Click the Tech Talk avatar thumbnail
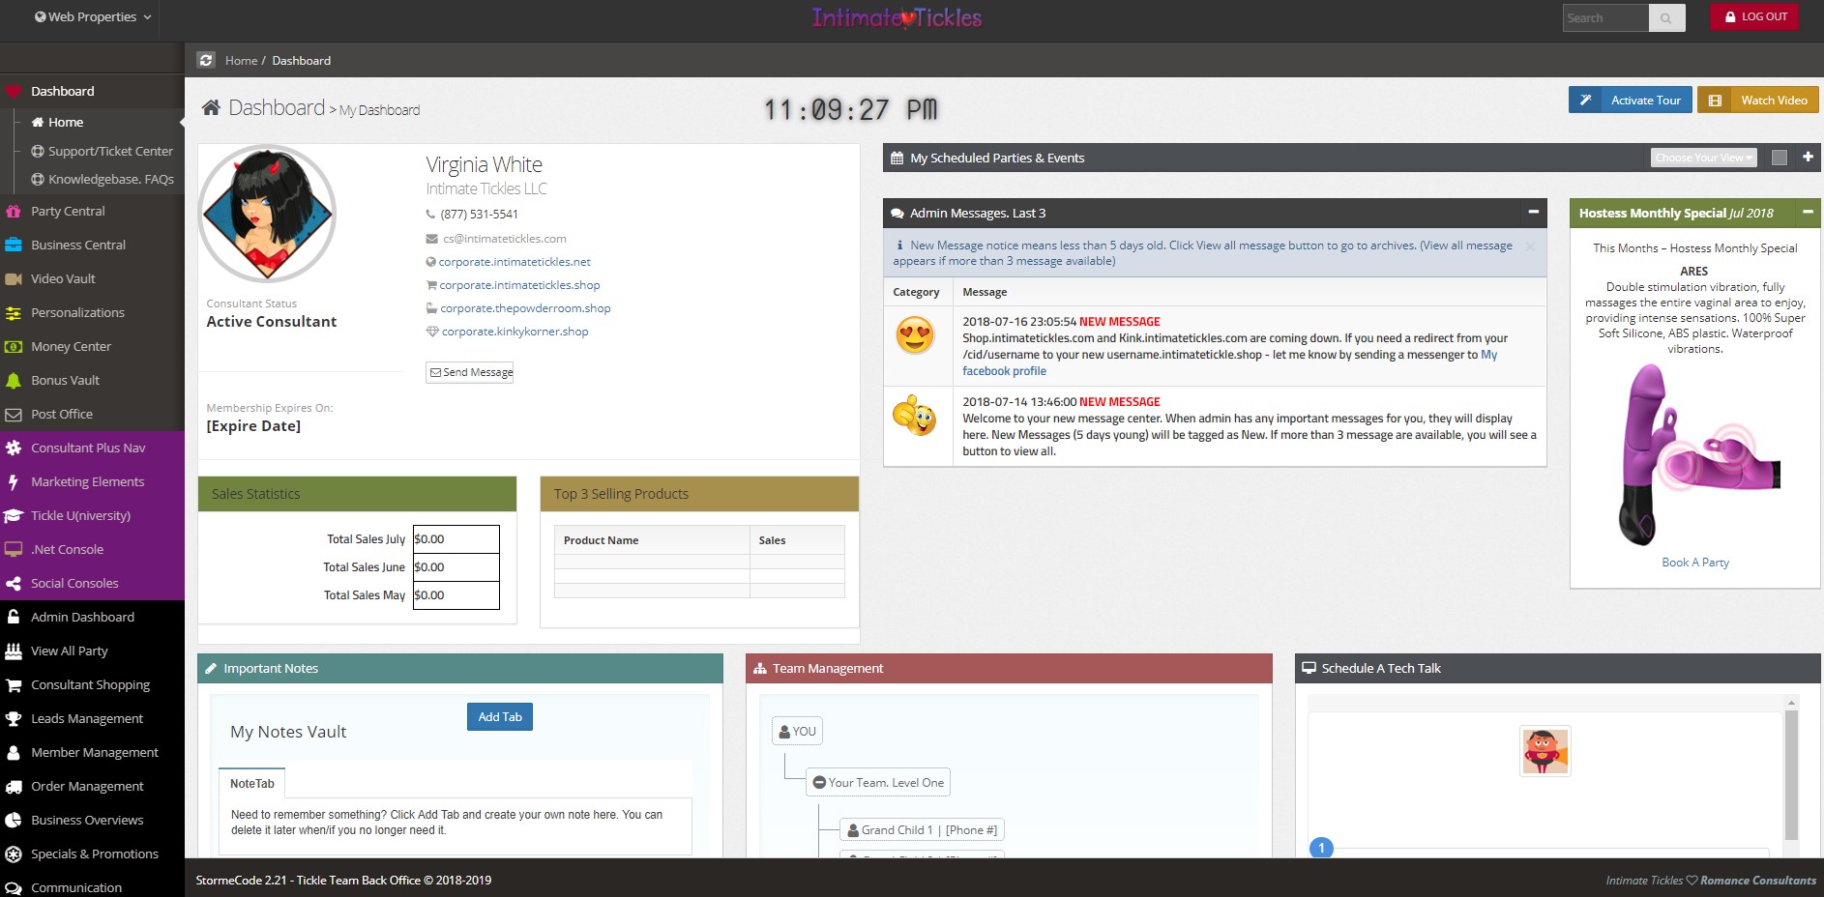Screen dimensions: 1824x897 (x=1545, y=751)
